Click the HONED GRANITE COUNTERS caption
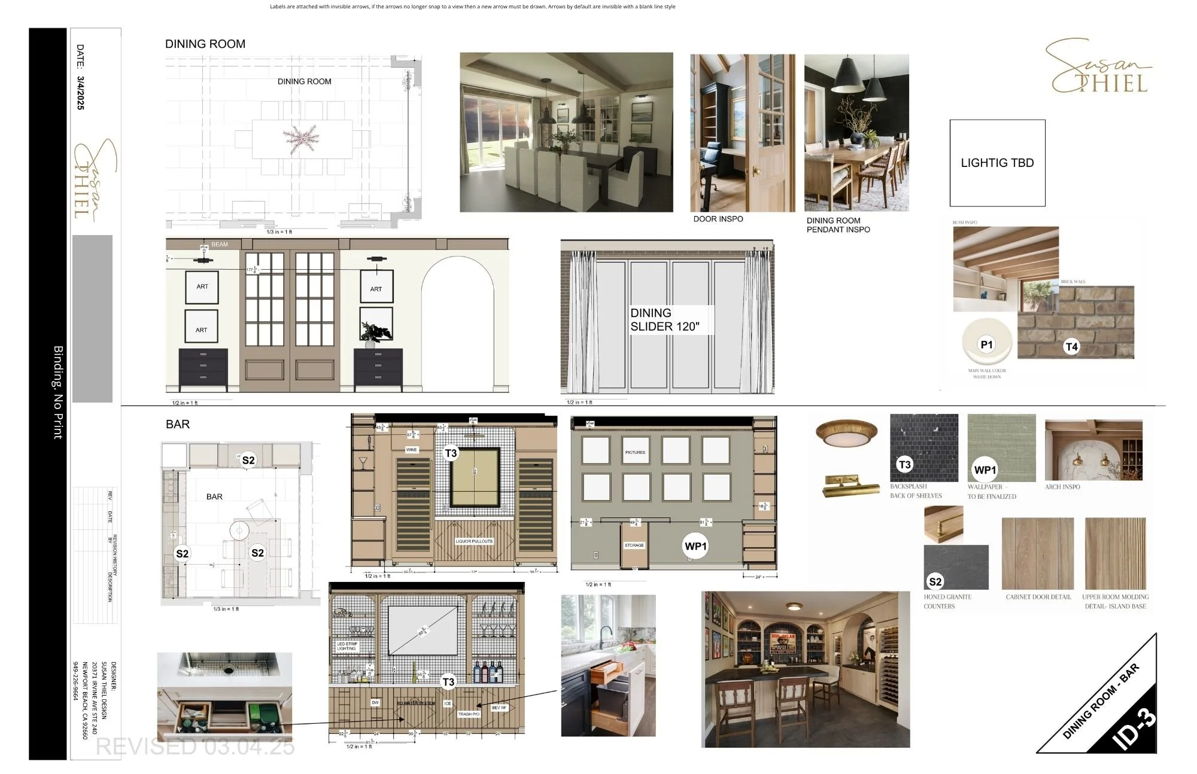Viewport: 1197px width, 774px height. pyautogui.click(x=947, y=602)
